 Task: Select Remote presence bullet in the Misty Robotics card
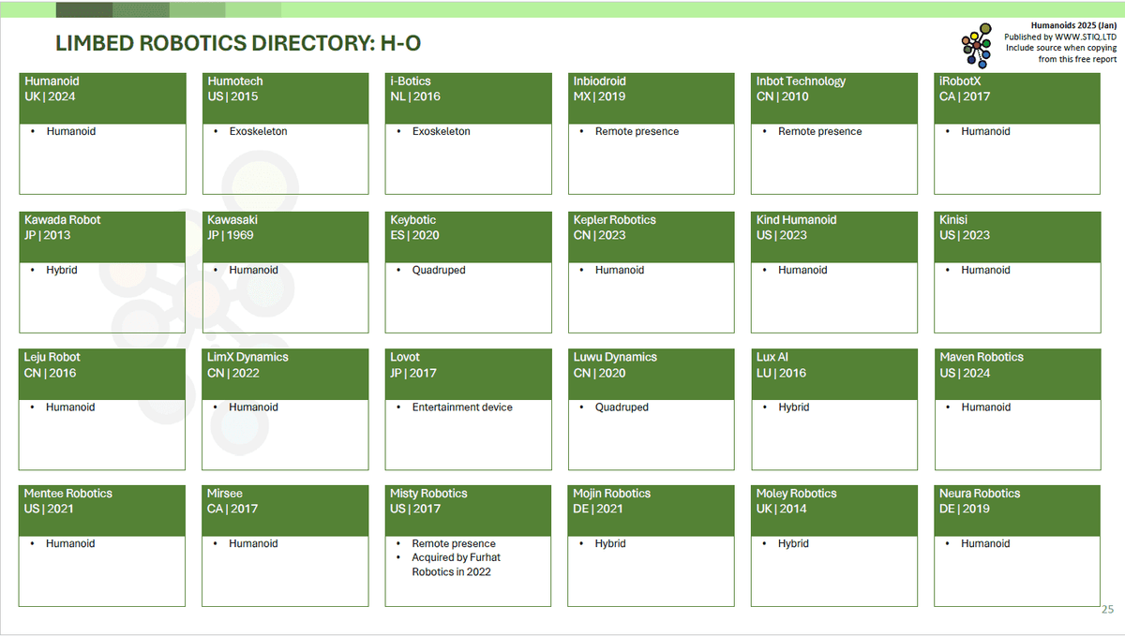coord(454,543)
